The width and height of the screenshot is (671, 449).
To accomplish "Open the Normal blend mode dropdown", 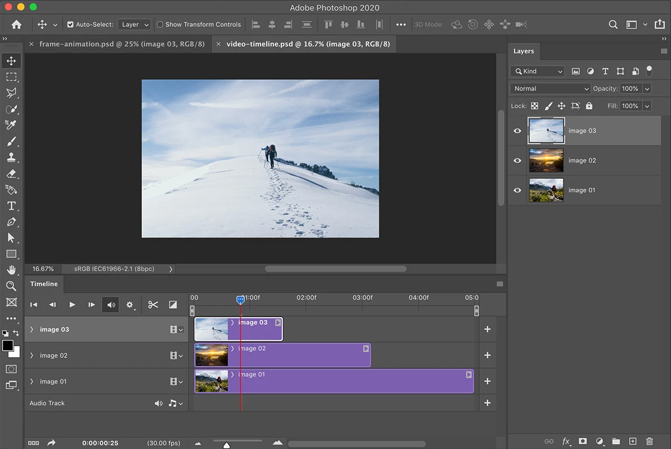I will click(550, 89).
